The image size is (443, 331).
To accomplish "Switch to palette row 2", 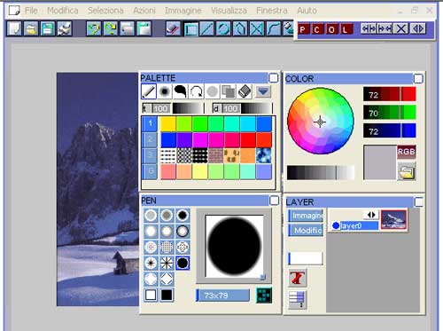I will [150, 139].
